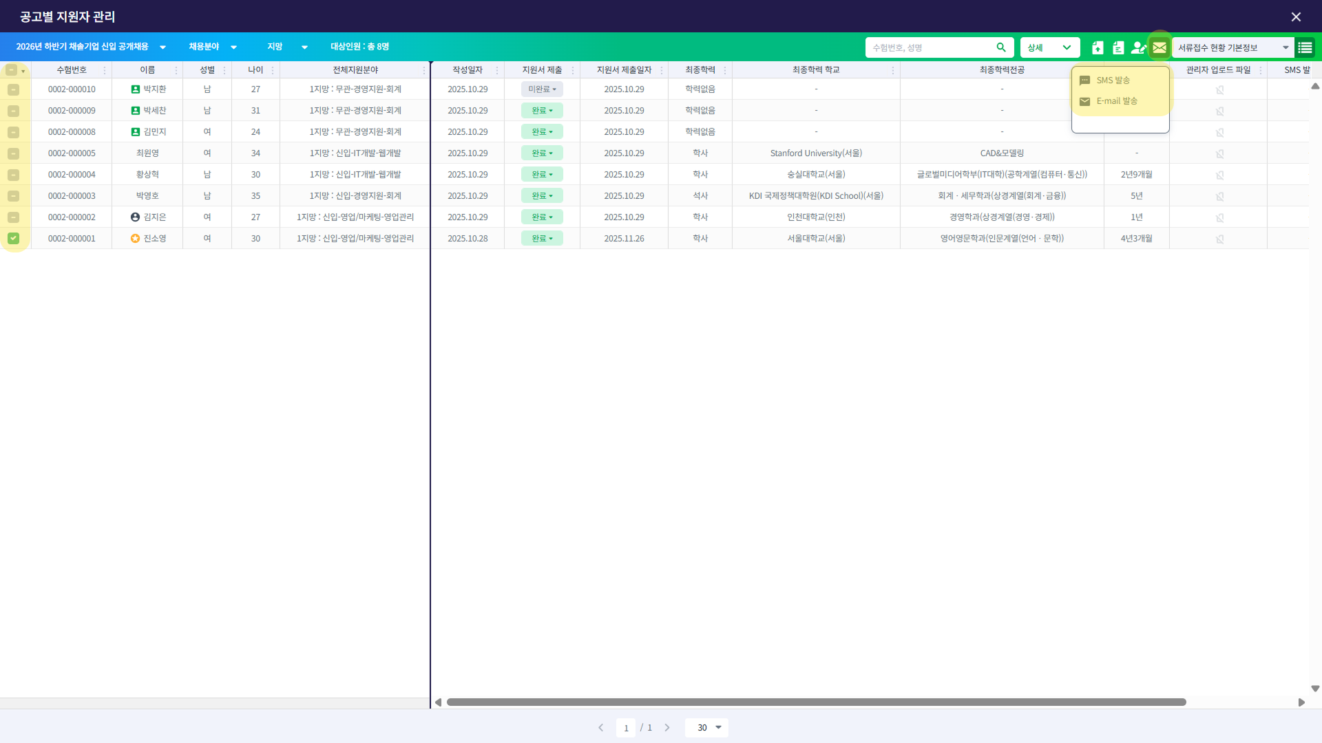Choose E-mail 발송 from the popup menu
Viewport: 1322px width, 743px height.
point(1116,101)
